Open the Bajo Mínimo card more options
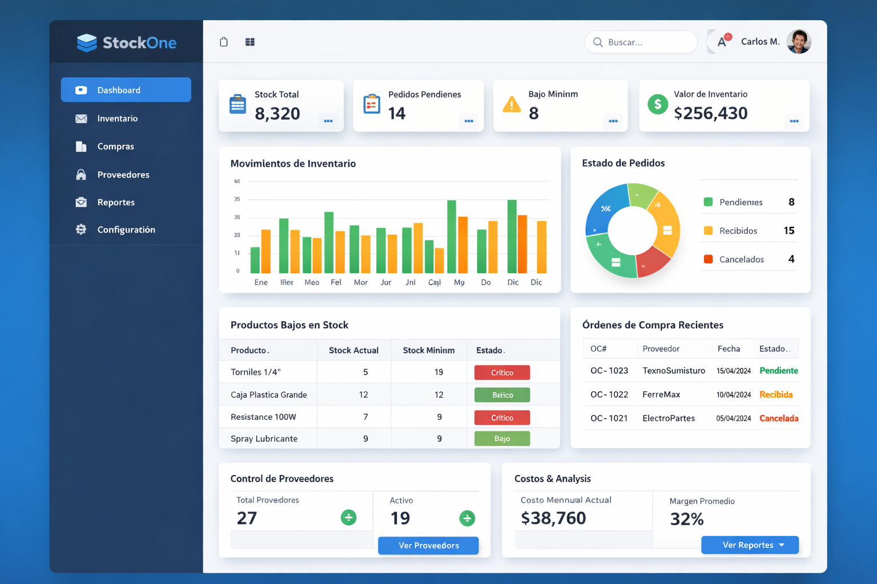This screenshot has width=877, height=584. point(613,121)
